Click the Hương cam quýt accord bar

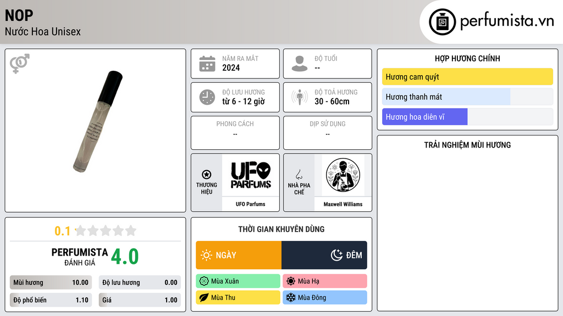coord(467,77)
